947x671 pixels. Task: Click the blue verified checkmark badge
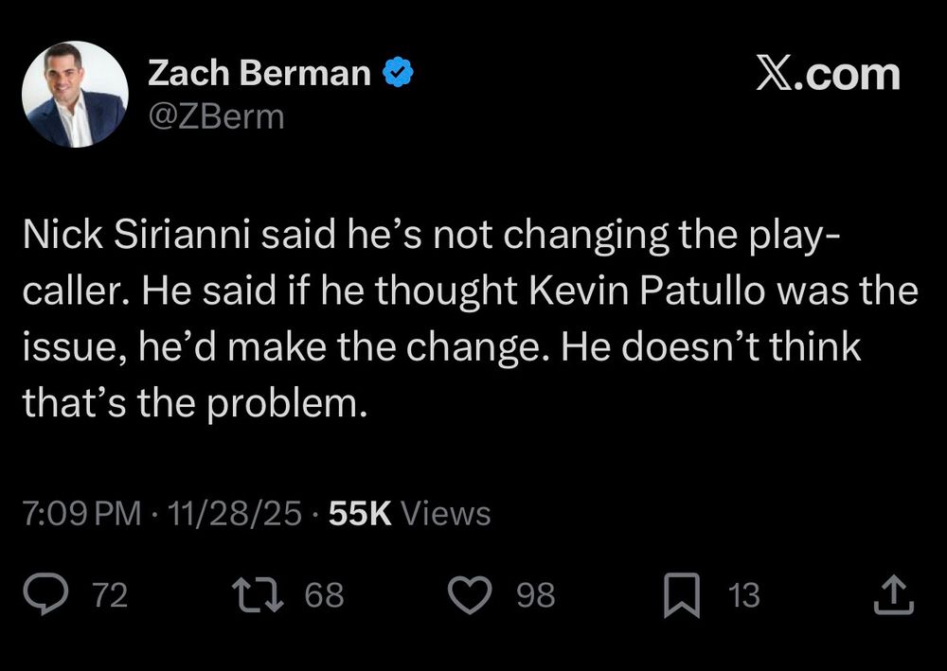[397, 73]
